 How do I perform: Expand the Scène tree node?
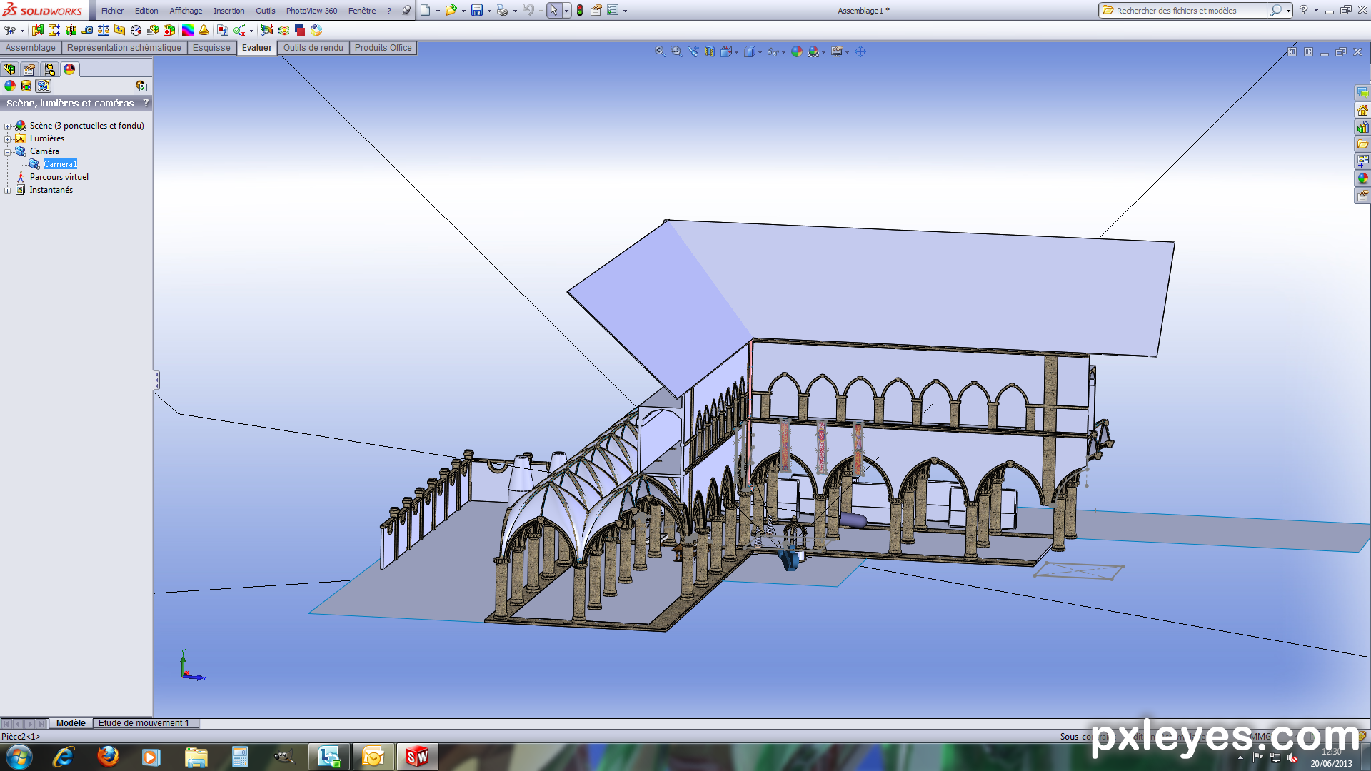pos(8,126)
